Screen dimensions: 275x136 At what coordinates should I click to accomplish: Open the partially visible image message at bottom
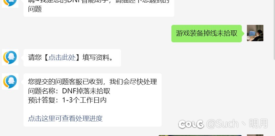pos(200,135)
